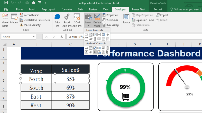This screenshot has height=113, width=202.
Task: Switch to the Formulas tab
Action: (67, 9)
